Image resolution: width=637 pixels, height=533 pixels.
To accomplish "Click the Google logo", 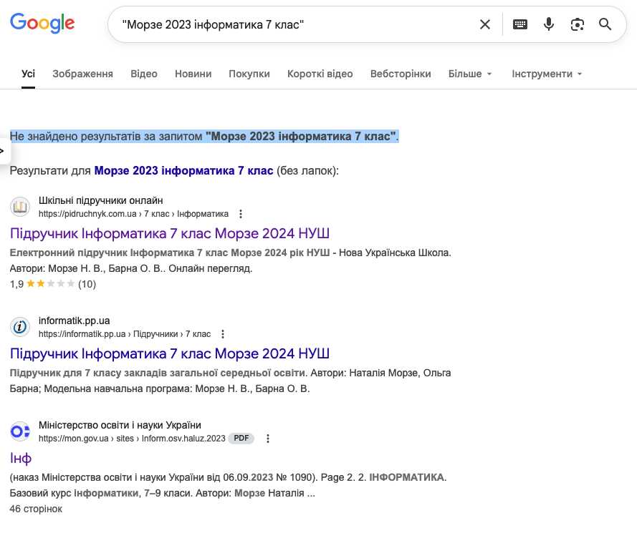I will pyautogui.click(x=42, y=24).
